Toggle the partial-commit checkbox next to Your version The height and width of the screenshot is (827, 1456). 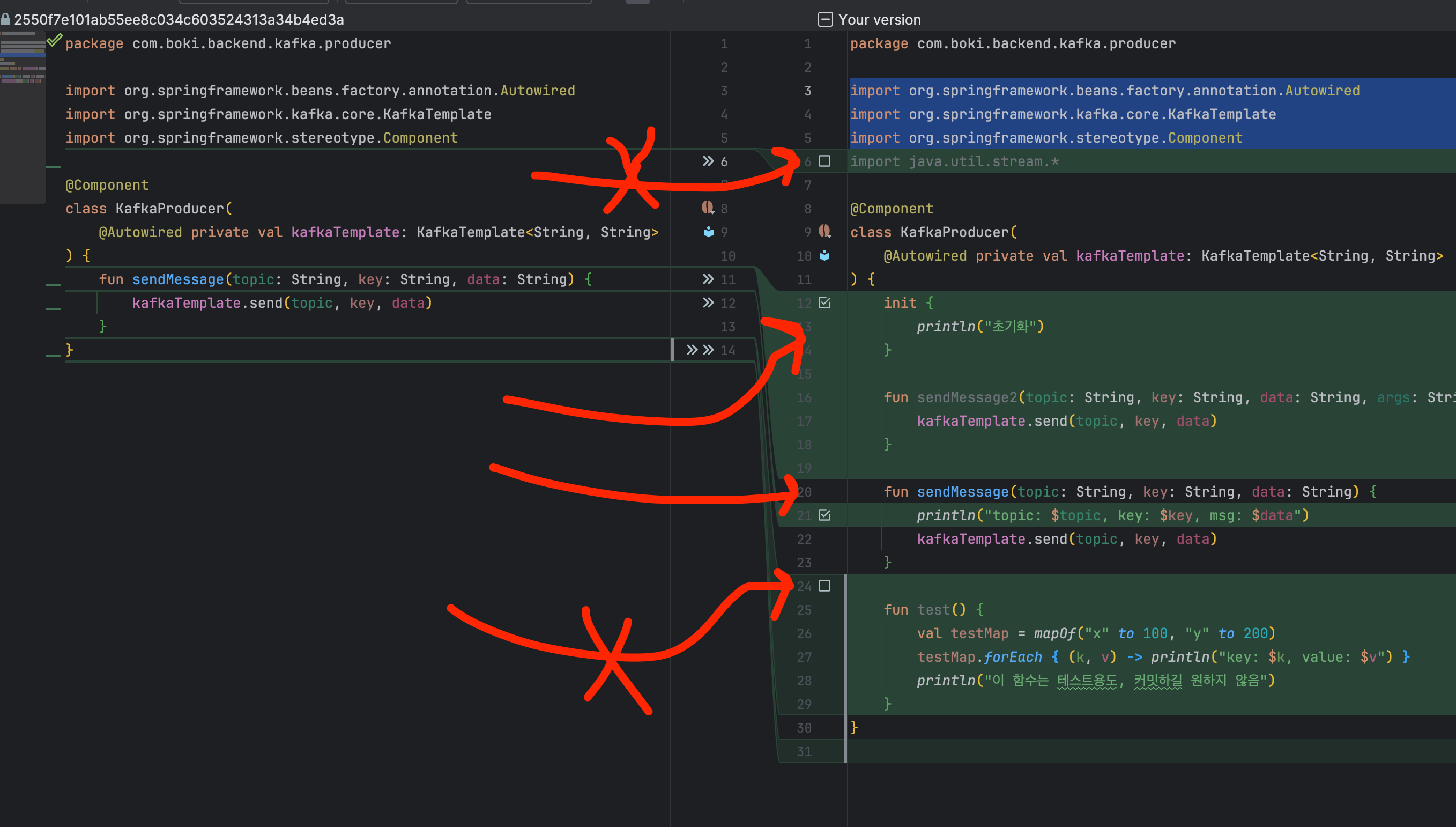826,19
